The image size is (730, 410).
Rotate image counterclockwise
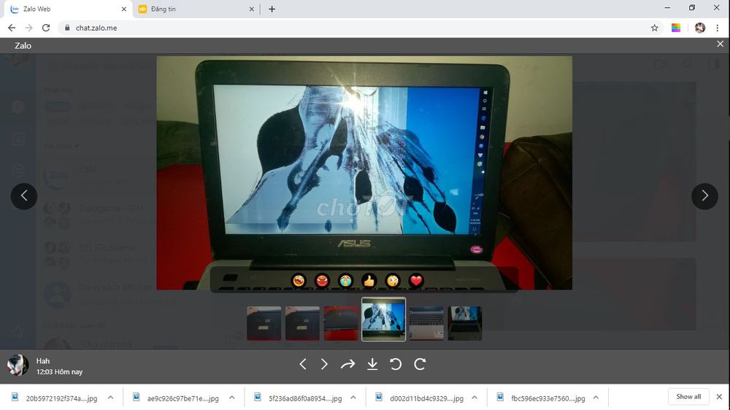point(396,364)
